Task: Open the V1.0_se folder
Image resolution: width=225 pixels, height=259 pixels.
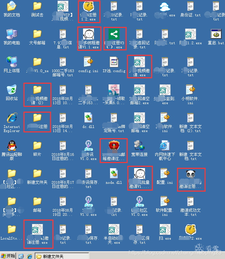Action: click(x=37, y=65)
